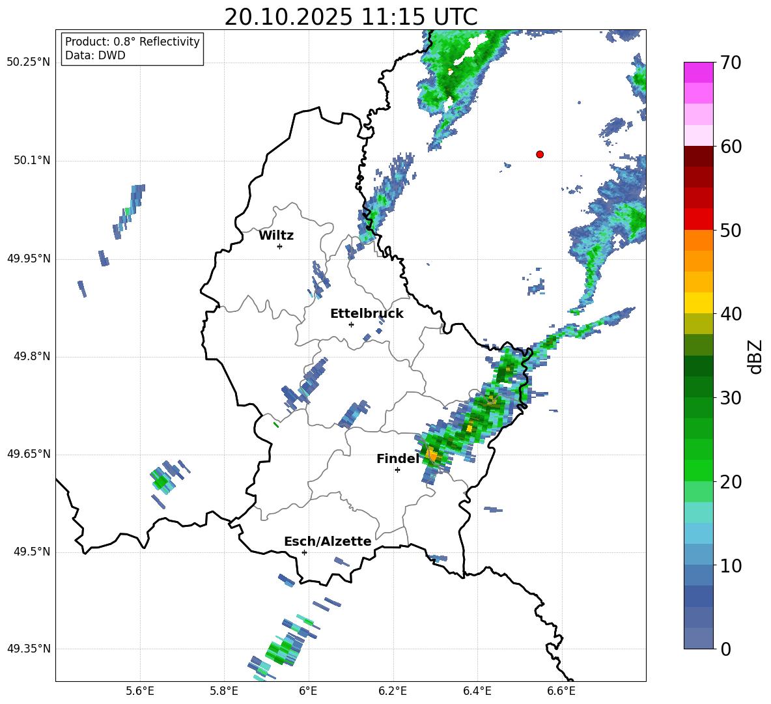Click the 50.25°N latitude label
The image size is (771, 704).
pyautogui.click(x=29, y=63)
